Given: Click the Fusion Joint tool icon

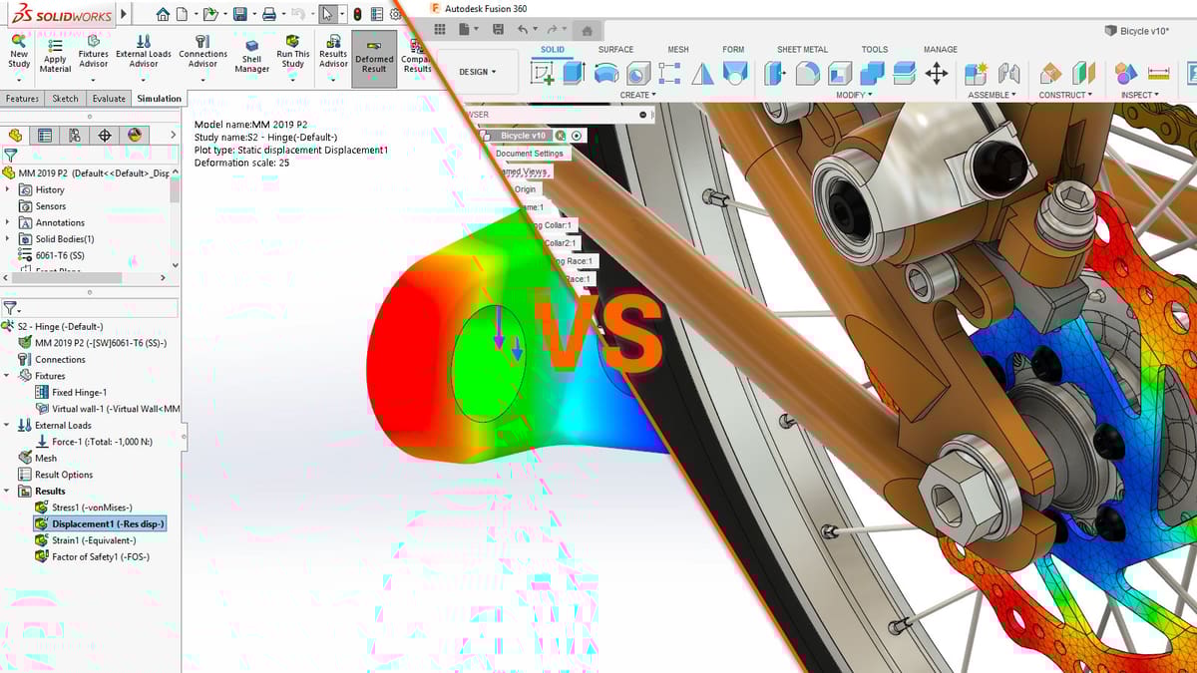Looking at the screenshot, I should pyautogui.click(x=1009, y=73).
